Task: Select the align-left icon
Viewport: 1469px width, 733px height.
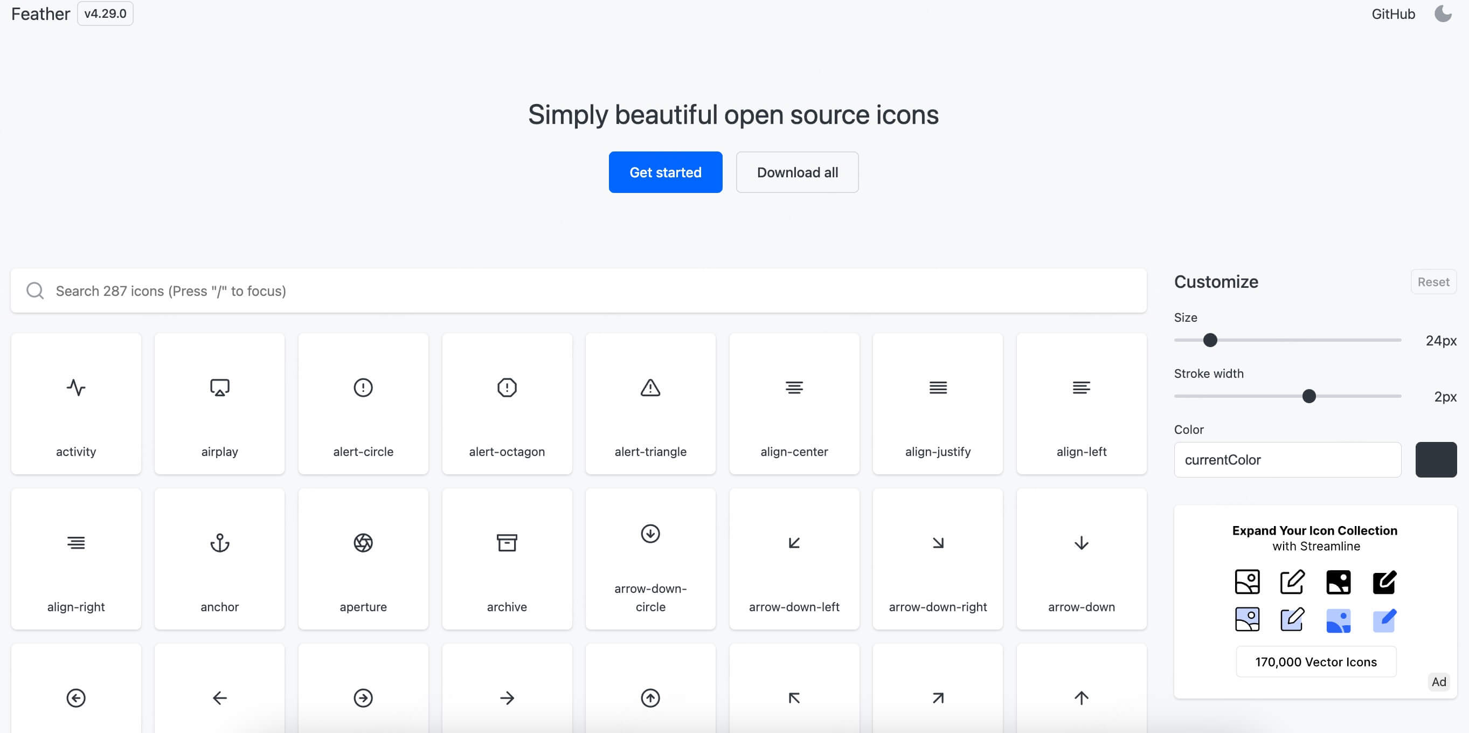Action: [x=1082, y=404]
